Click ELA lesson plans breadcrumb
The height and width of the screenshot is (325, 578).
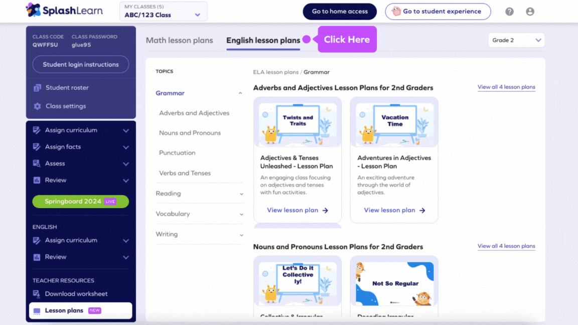(x=276, y=72)
